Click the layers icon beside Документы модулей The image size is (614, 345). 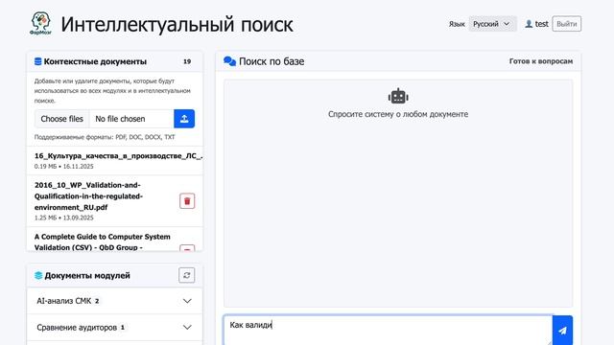point(38,275)
